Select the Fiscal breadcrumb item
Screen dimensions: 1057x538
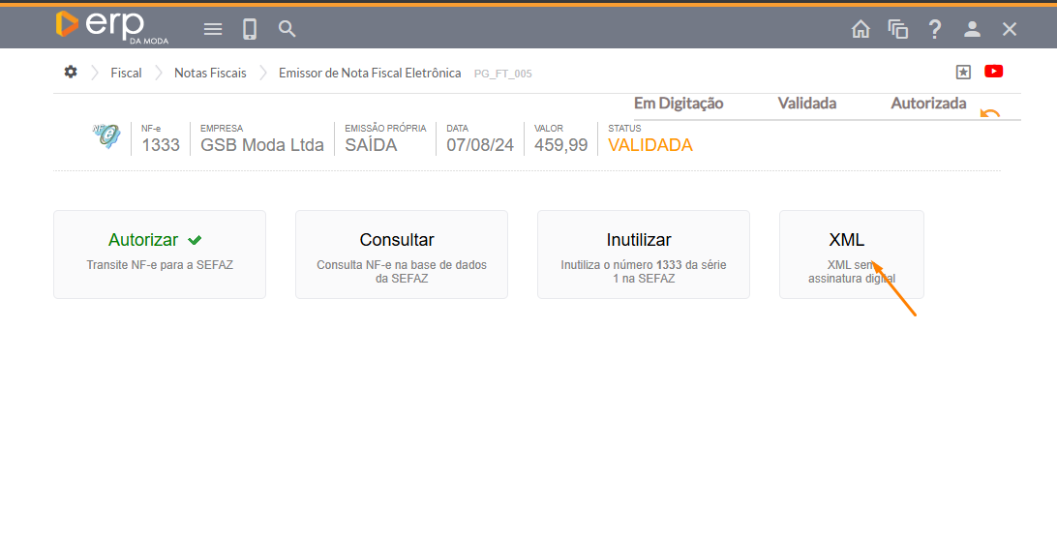tap(126, 73)
